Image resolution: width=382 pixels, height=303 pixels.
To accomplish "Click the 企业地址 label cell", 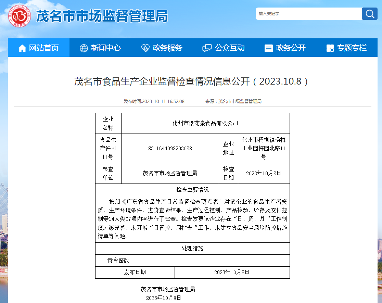I will click(x=229, y=149).
